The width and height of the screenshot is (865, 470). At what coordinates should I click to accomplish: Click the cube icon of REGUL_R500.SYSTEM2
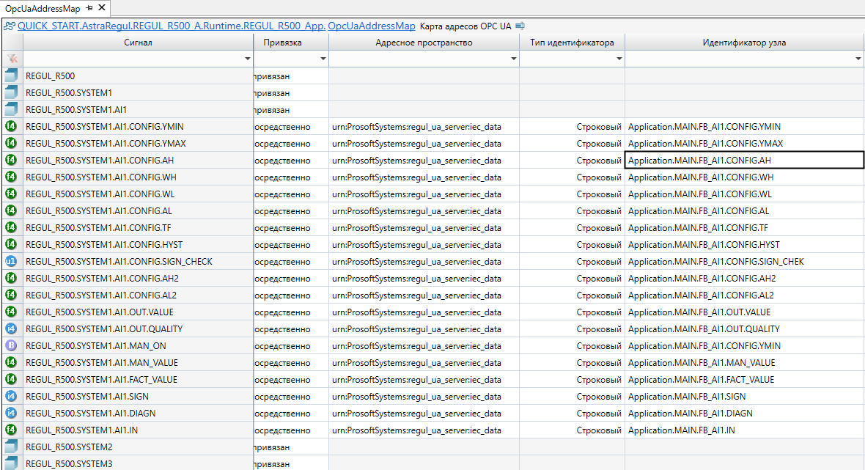point(11,447)
